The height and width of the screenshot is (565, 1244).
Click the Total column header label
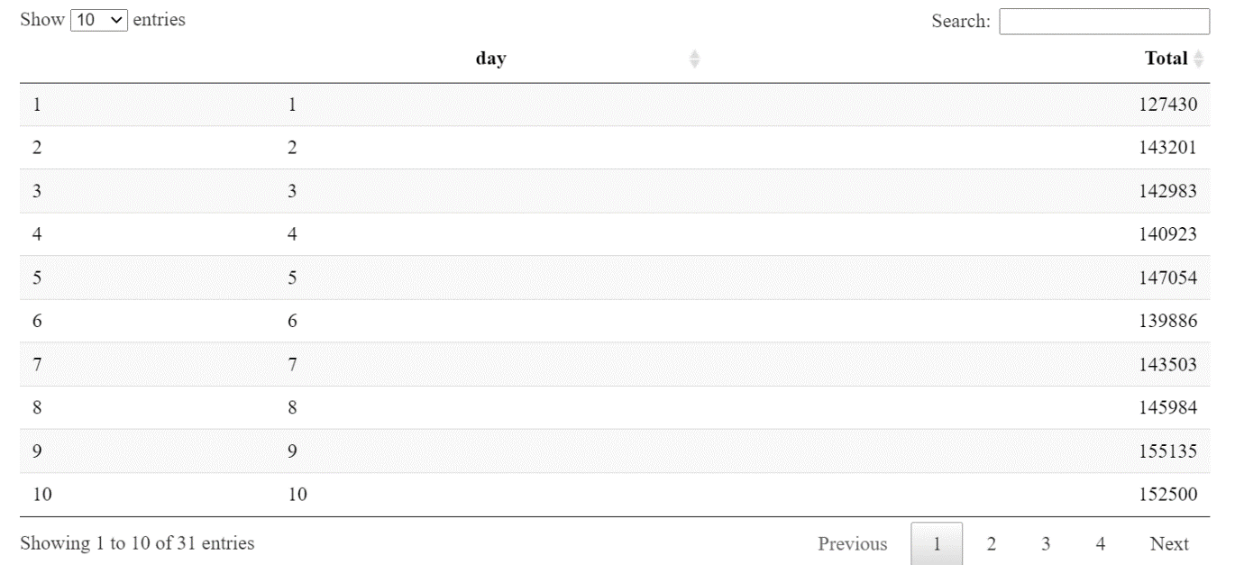(1166, 59)
